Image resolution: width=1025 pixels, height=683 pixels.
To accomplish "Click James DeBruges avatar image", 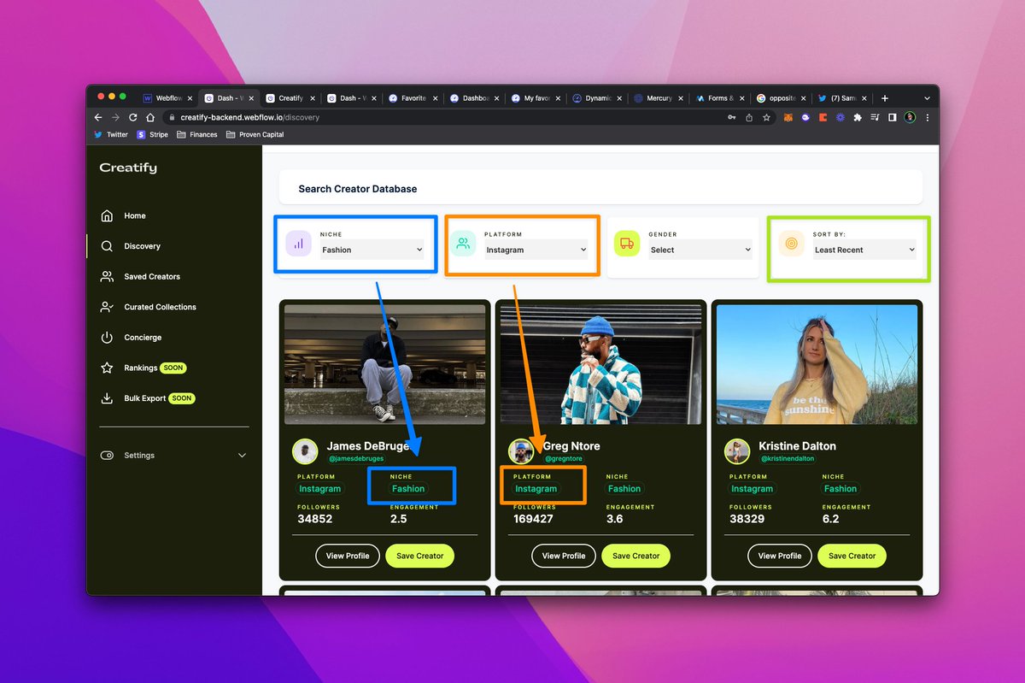I will click(x=305, y=451).
